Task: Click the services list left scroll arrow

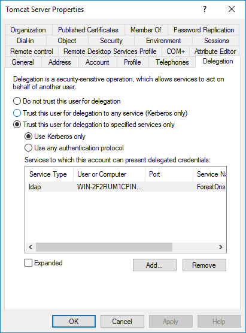Action: pyautogui.click(x=31, y=247)
